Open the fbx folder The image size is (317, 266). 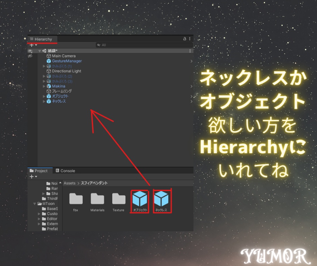click(76, 199)
